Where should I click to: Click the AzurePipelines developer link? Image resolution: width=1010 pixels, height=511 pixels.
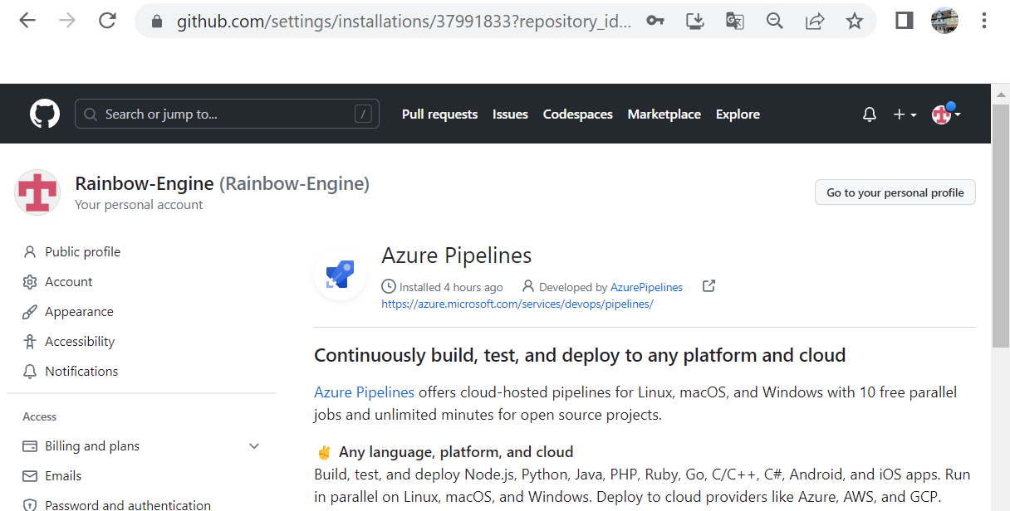tap(646, 287)
